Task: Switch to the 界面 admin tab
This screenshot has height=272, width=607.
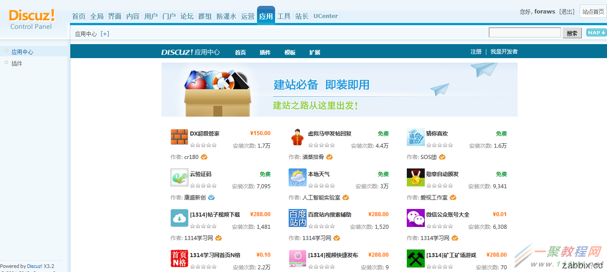Action: [115, 16]
